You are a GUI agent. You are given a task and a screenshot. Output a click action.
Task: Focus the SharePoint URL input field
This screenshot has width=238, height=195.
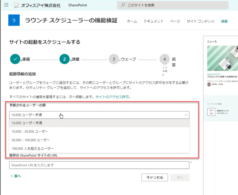pos(99,165)
